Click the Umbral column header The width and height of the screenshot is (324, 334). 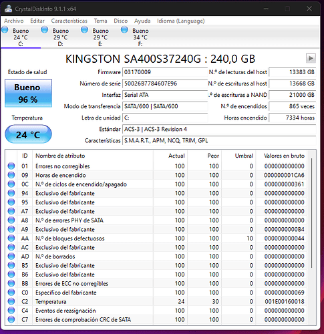point(238,156)
